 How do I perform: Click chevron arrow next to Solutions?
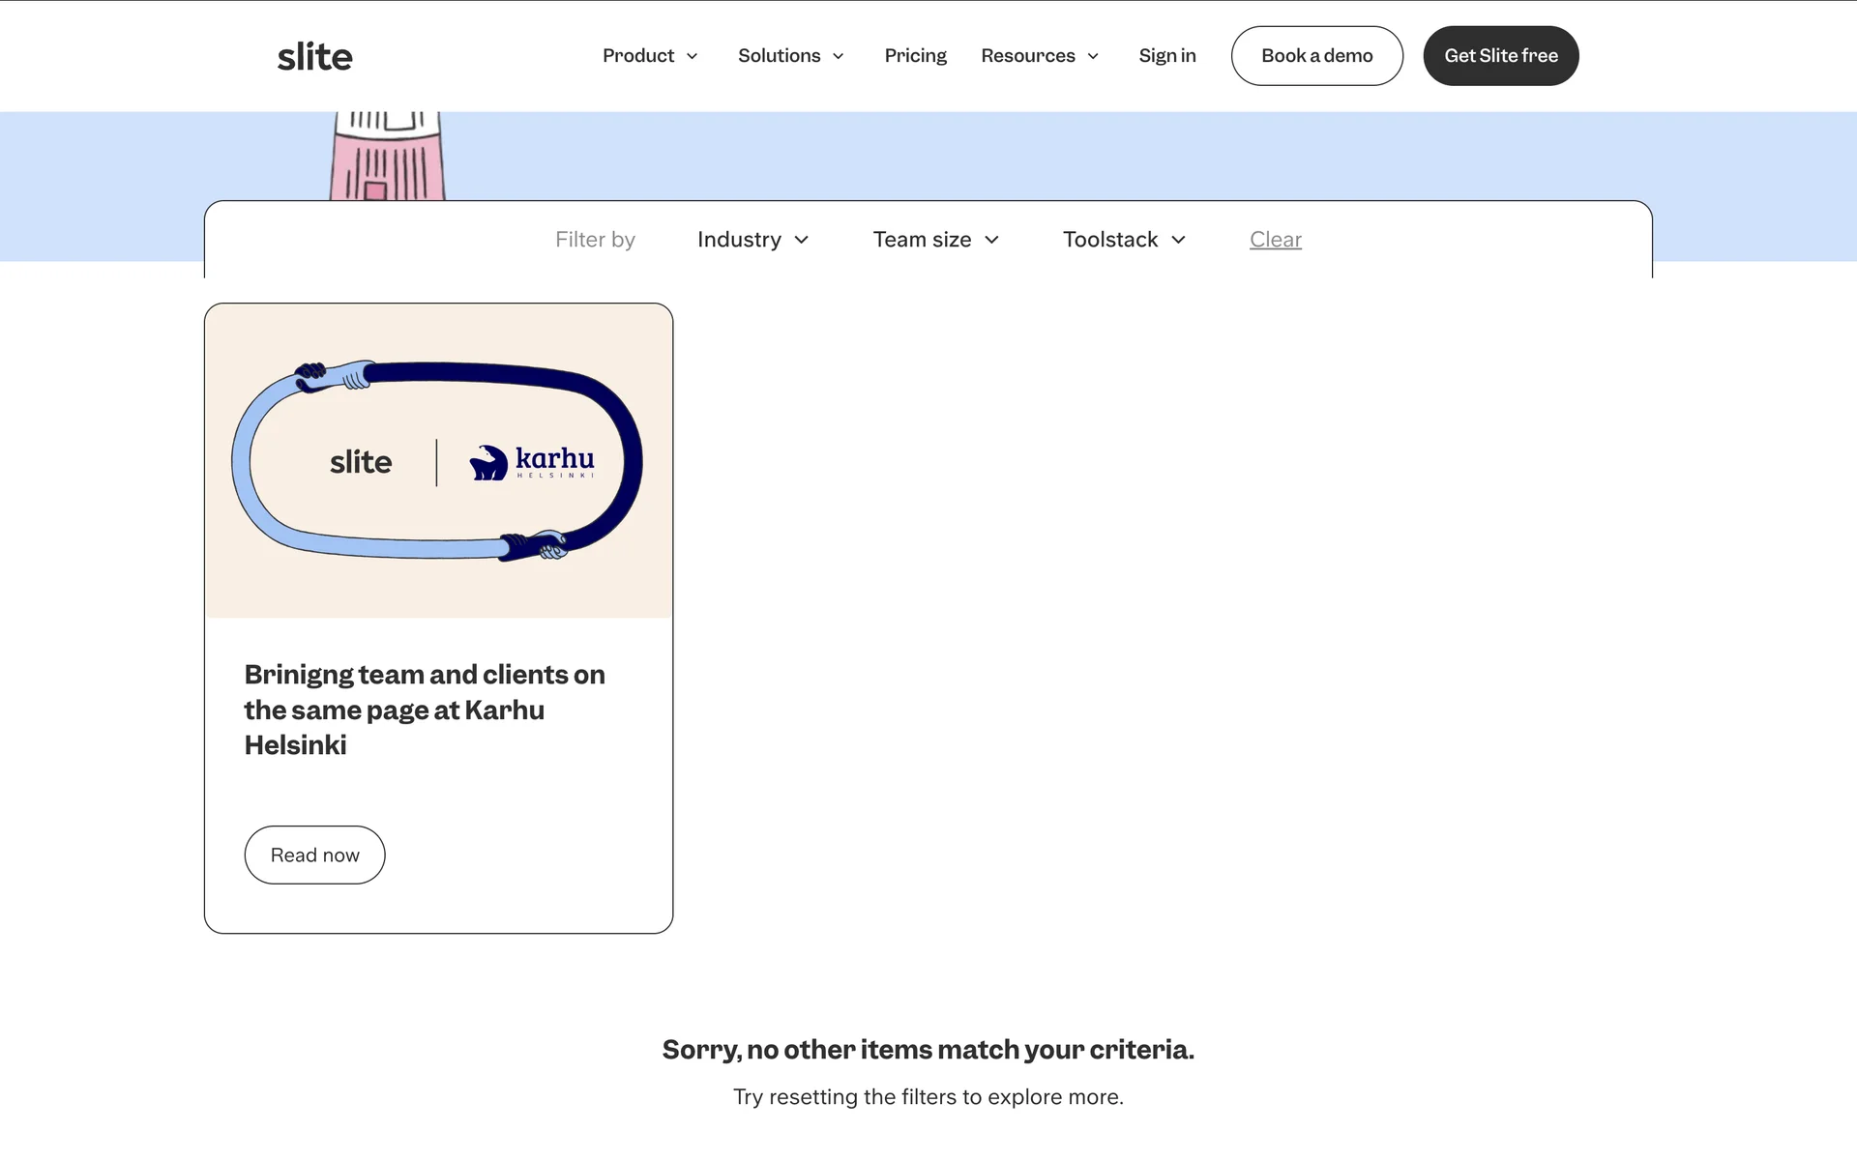(839, 56)
